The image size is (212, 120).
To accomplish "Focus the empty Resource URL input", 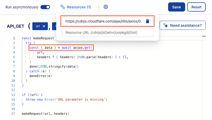I will [x=107, y=32].
